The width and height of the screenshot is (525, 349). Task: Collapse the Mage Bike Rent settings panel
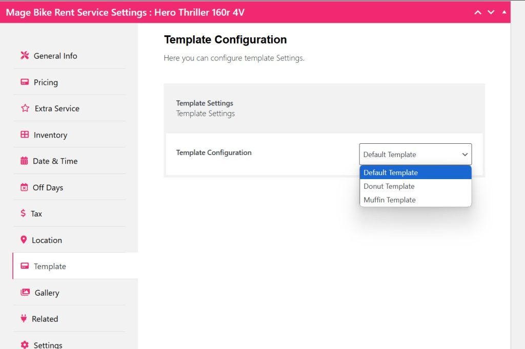coord(504,12)
